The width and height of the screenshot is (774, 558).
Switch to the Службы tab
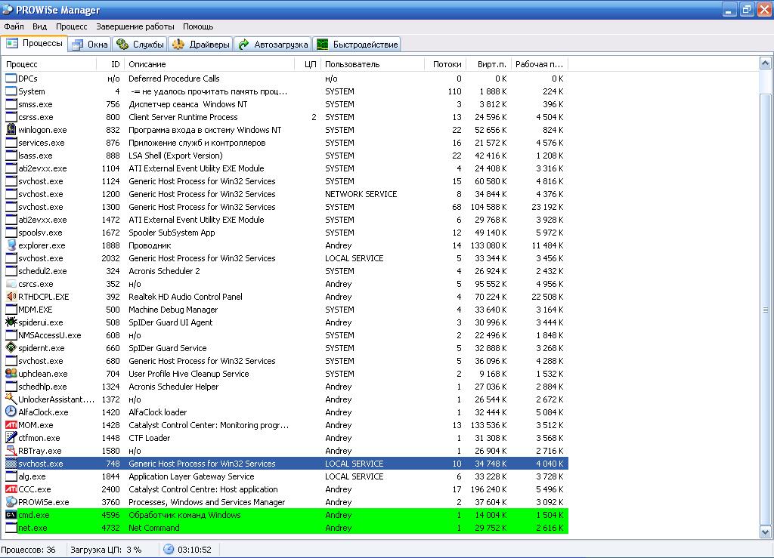point(141,45)
